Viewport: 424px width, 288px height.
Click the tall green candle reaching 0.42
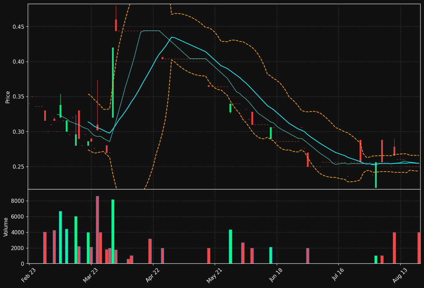click(x=113, y=82)
